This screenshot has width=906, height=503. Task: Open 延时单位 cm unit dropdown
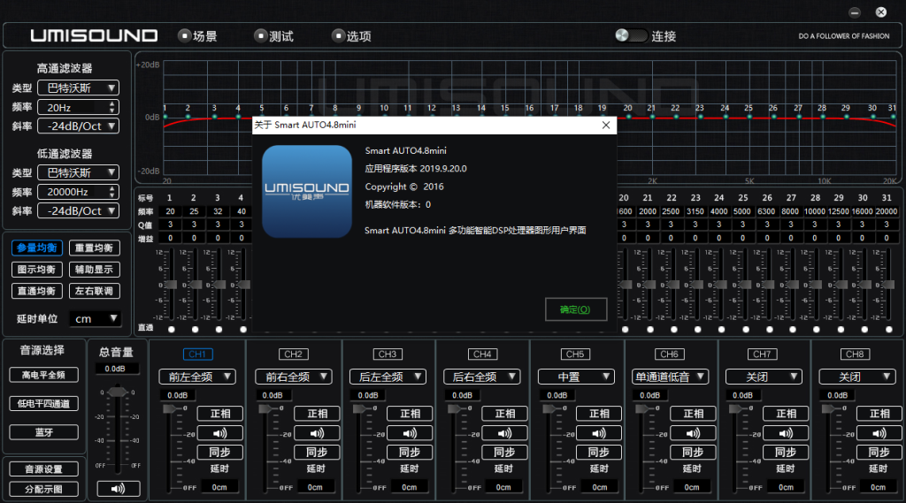pos(96,319)
